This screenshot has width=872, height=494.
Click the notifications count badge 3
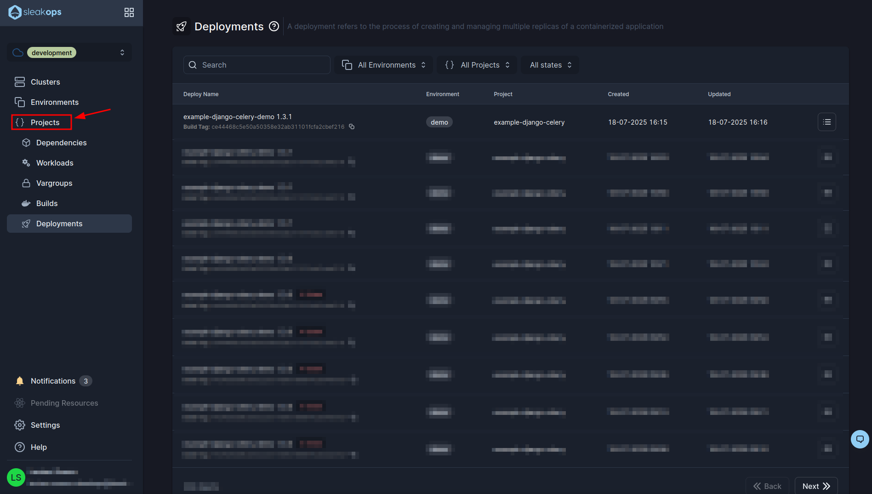[x=85, y=381]
